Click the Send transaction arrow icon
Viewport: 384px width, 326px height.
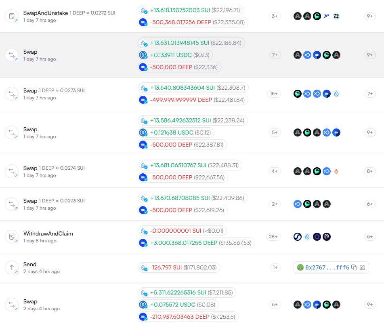(12, 267)
